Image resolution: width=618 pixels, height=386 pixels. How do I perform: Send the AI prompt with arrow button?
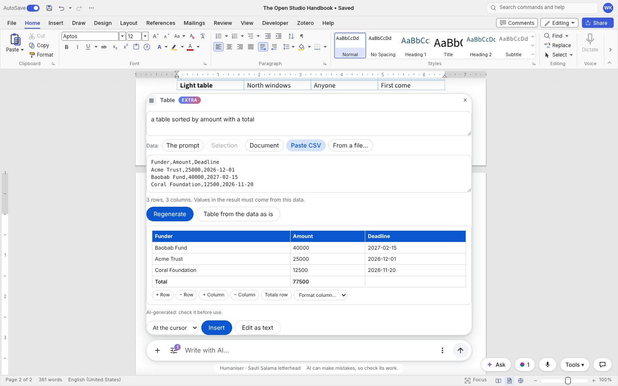click(x=460, y=350)
